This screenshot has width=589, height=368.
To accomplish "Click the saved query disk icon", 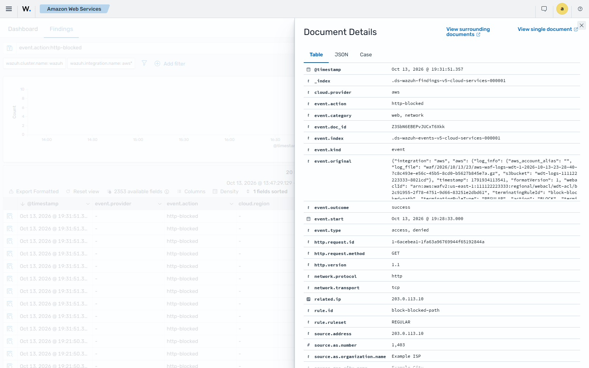I will point(10,48).
